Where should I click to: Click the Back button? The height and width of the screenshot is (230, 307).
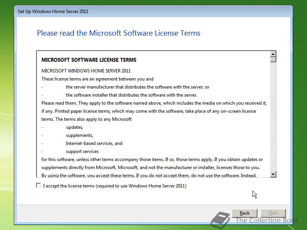click(x=244, y=213)
